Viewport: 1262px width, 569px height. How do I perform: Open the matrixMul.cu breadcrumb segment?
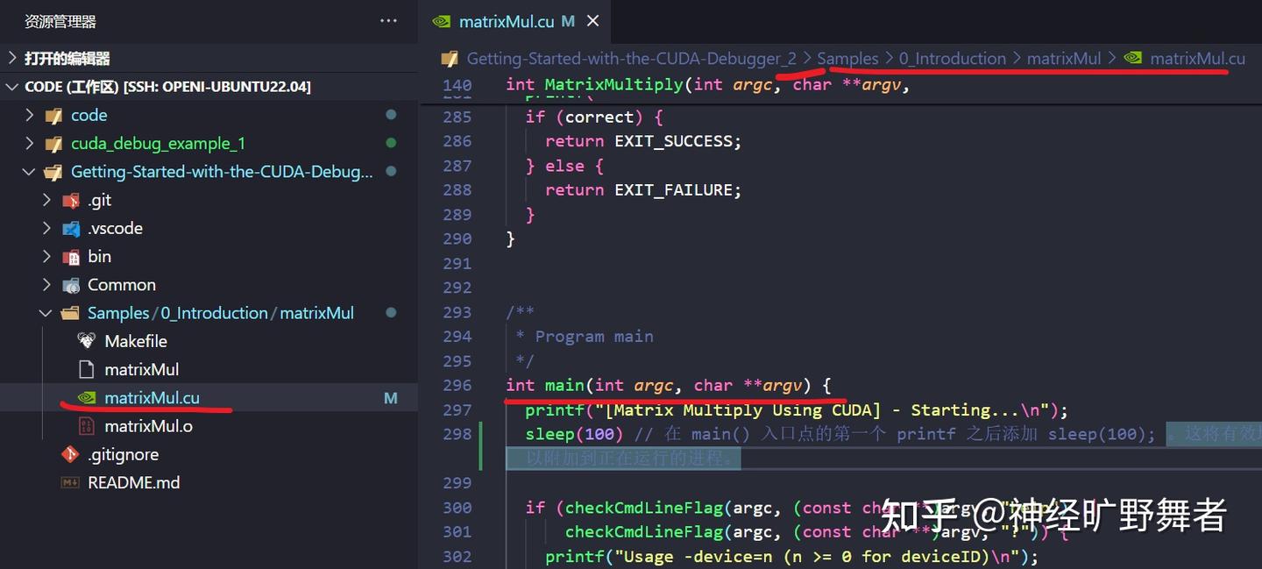coord(1197,59)
